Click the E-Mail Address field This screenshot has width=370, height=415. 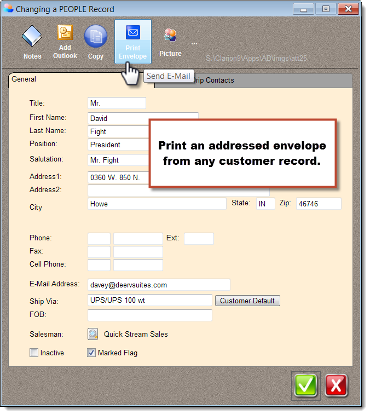(159, 285)
